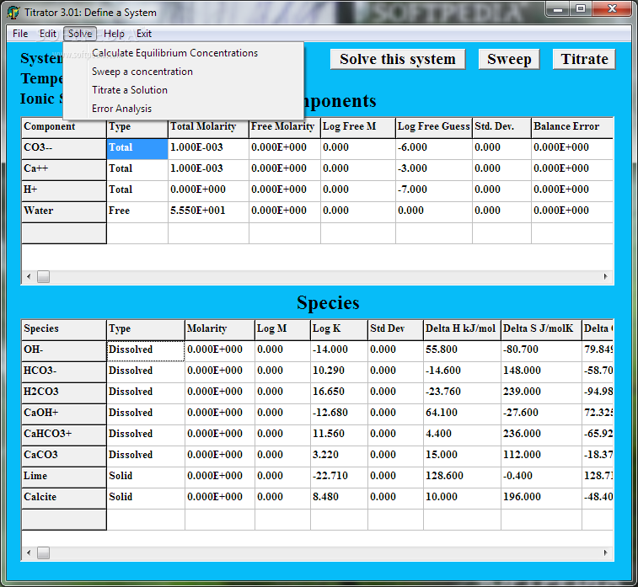Screen dimensions: 638x587
Task: Select the OH- species row header
Action: coord(64,351)
